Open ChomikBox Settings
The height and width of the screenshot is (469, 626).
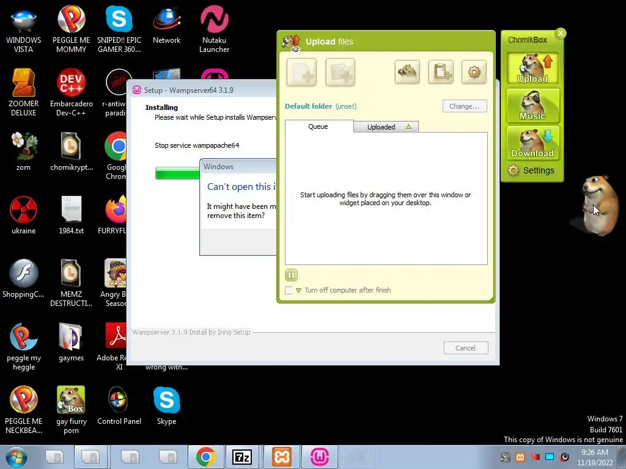[531, 171]
